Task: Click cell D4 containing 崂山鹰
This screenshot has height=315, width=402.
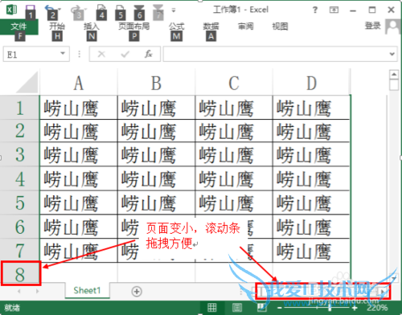Action: 311,178
